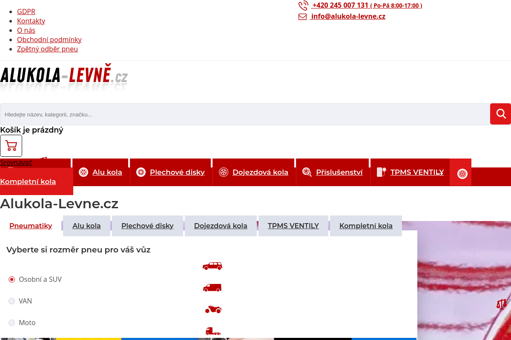Switch to the Kompletní kola tab
The height and width of the screenshot is (340, 511).
[366, 226]
